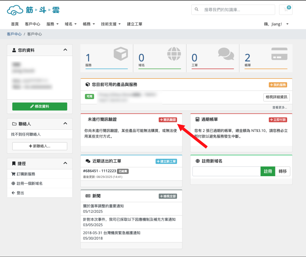
Task: Click the 簡訊驗證 button
Action: 168,119
